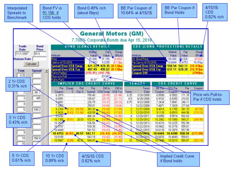
Task: Select the CDS curve coupon value (282.19)
Action: (x=198, y=140)
